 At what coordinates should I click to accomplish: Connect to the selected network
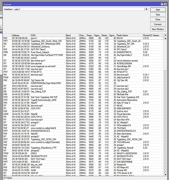pyautogui.click(x=158, y=24)
